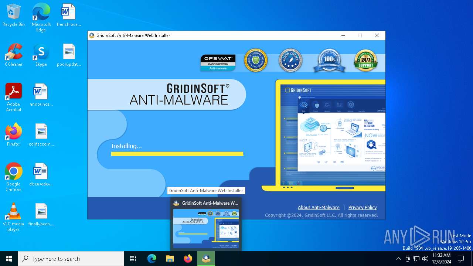
Task: Click the OPSWAT Silver Certified badge
Action: point(218,62)
